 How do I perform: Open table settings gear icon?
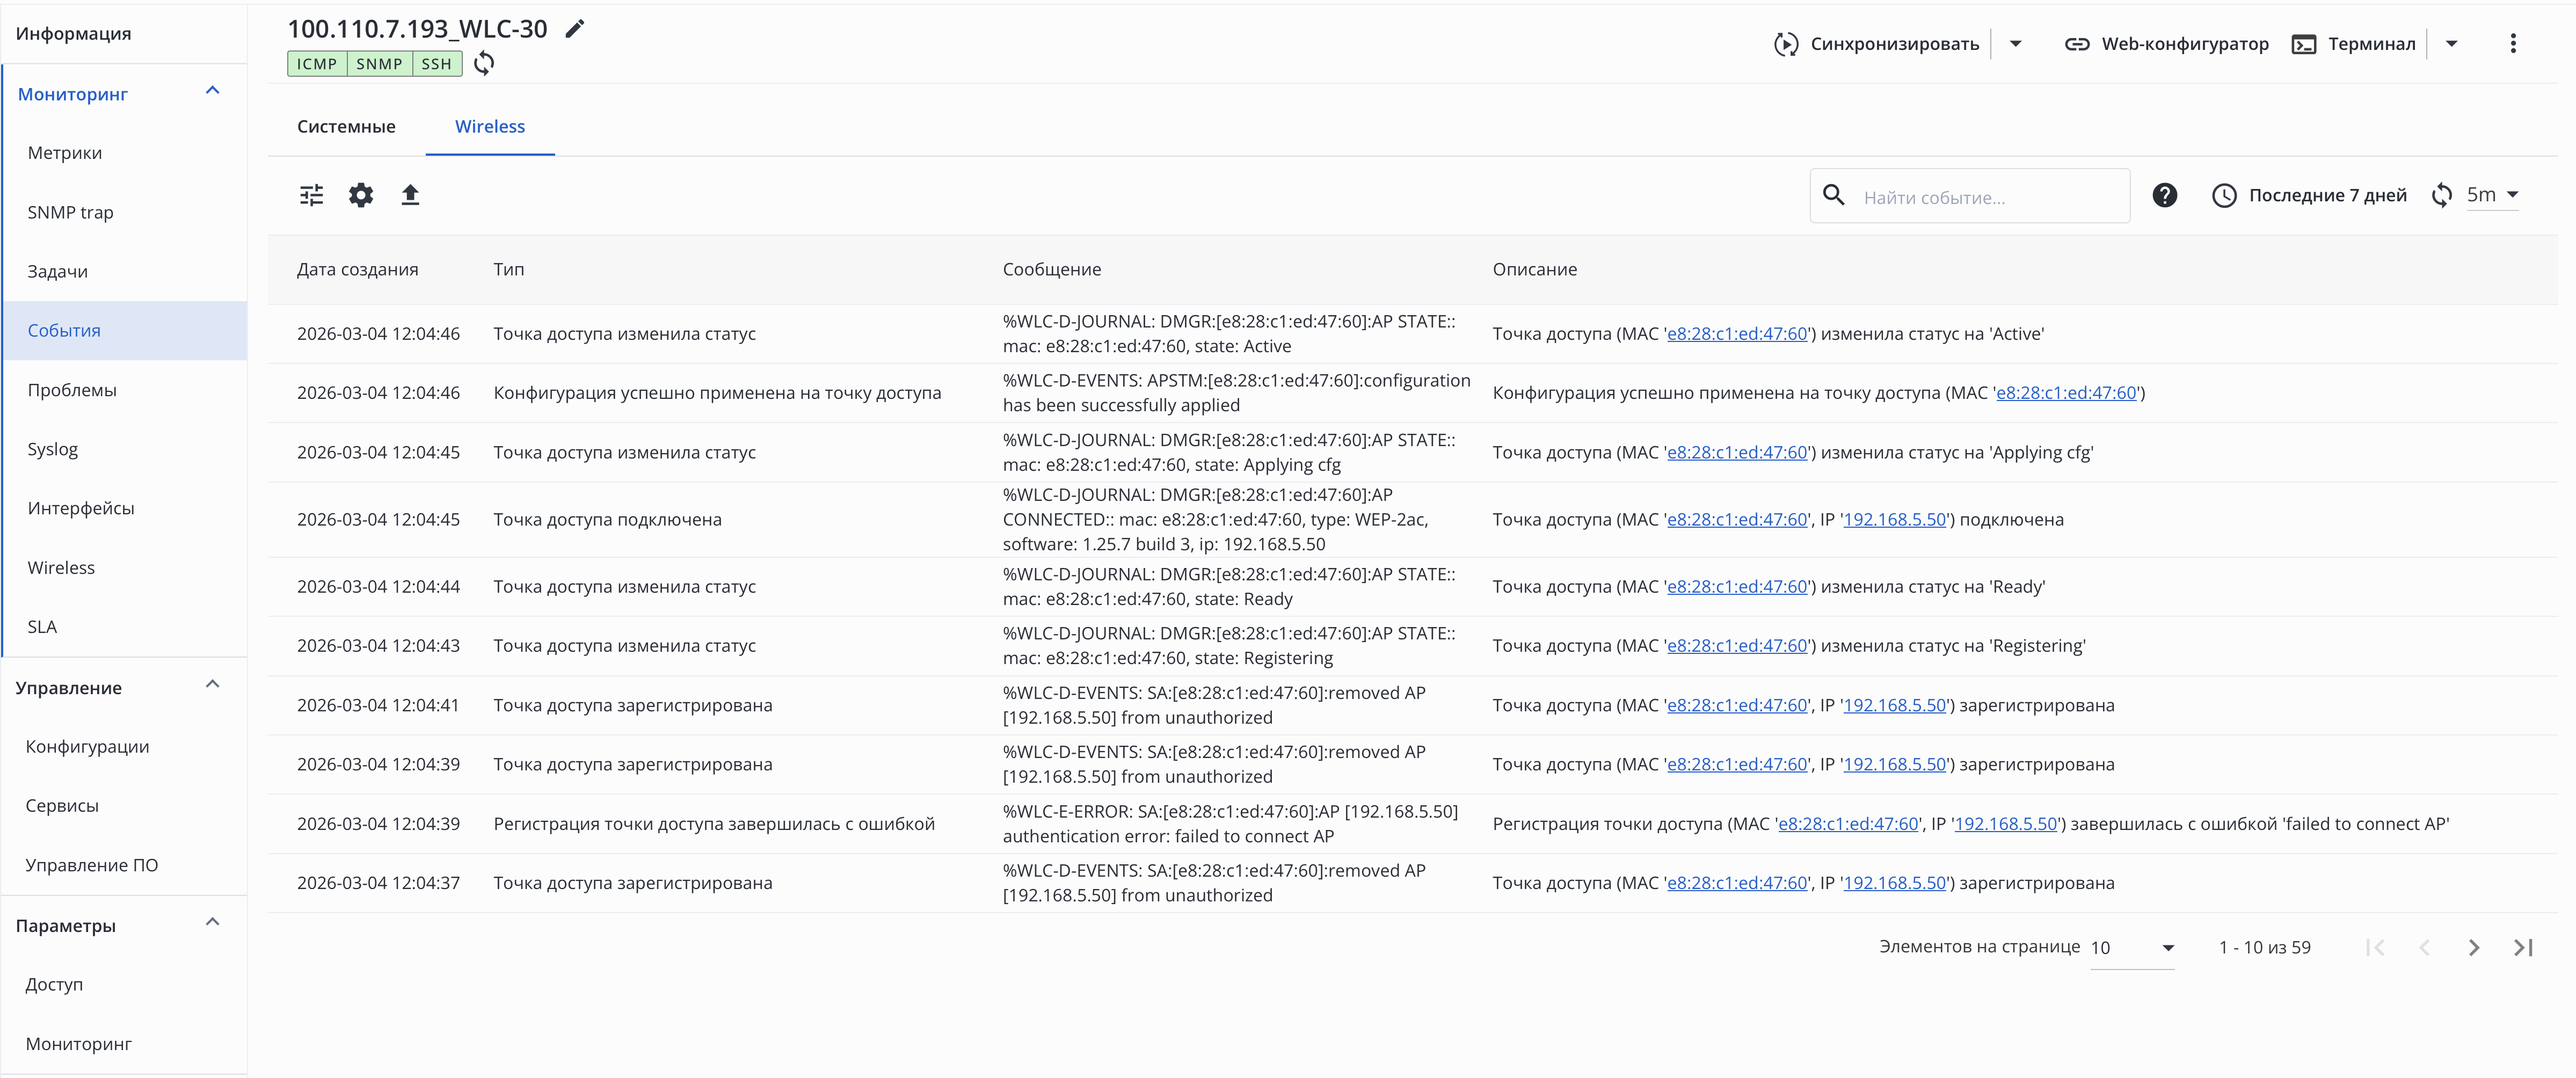click(361, 195)
